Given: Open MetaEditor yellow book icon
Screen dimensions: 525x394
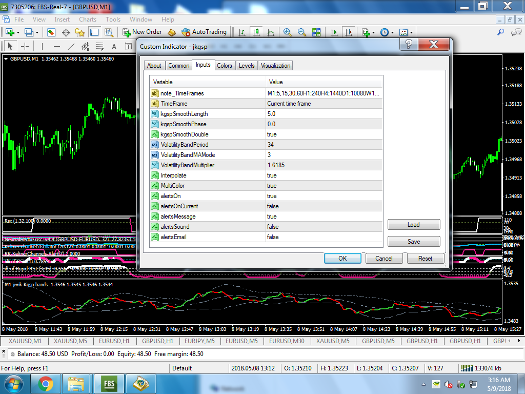Looking at the screenshot, I should [171, 32].
